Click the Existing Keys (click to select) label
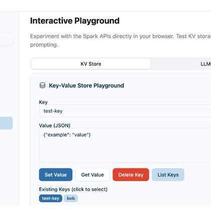 click(73, 189)
